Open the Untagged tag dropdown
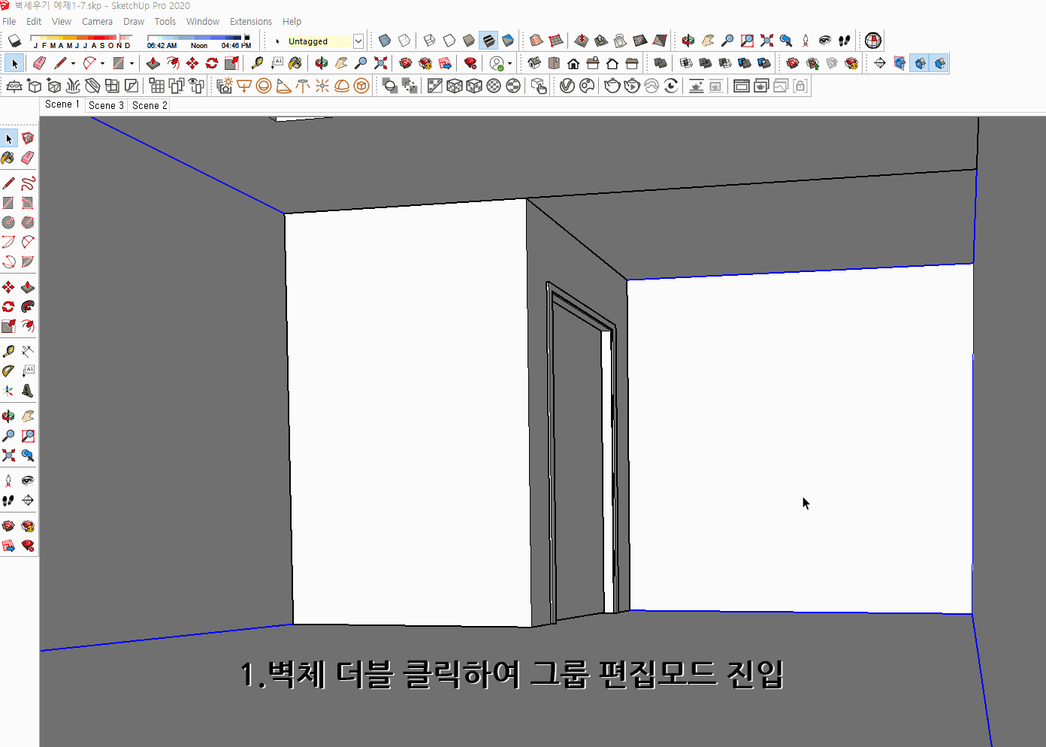 358,41
